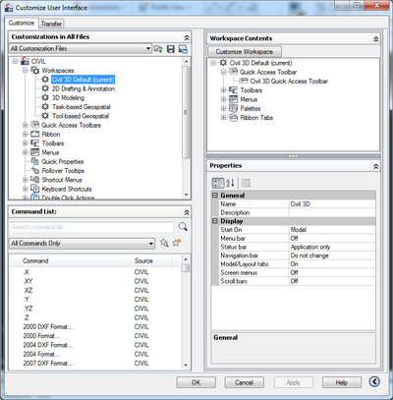This screenshot has width=393, height=400.
Task: Click the magnifier search icon in Command List
Action: tap(183, 226)
